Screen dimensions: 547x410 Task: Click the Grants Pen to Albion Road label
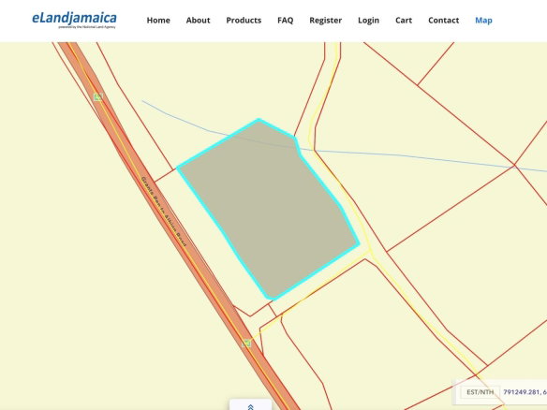point(164,212)
